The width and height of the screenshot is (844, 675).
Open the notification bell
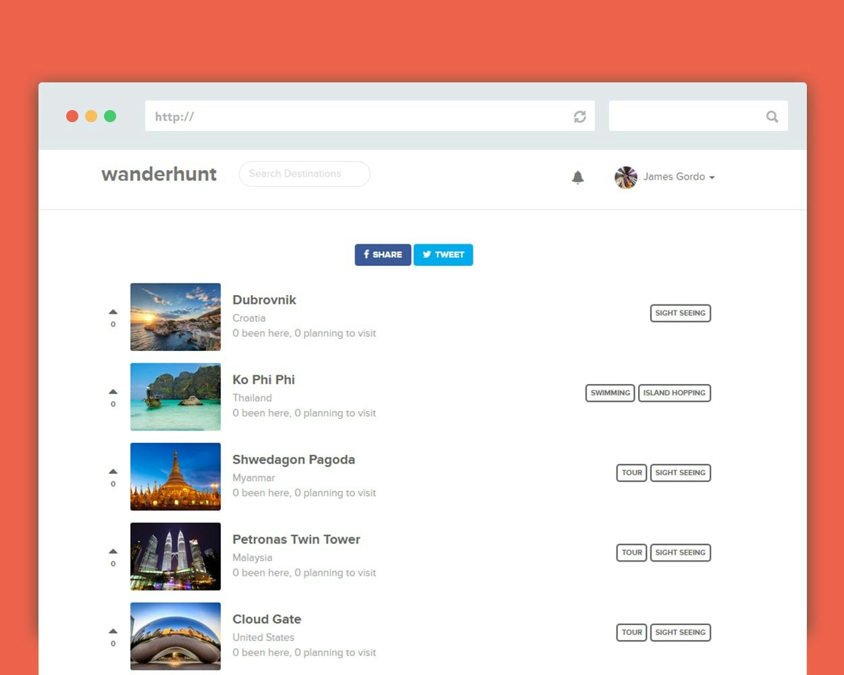[578, 177]
